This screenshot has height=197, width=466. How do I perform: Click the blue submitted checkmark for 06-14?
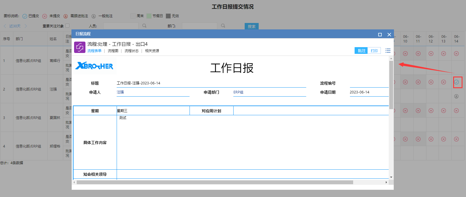(x=456, y=82)
